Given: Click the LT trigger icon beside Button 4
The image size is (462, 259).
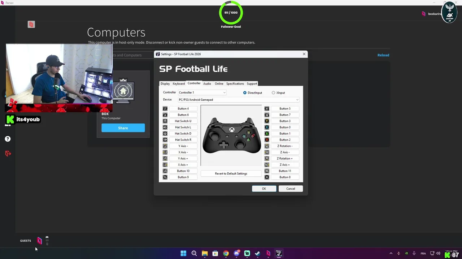Looking at the screenshot, I should pyautogui.click(x=165, y=109).
